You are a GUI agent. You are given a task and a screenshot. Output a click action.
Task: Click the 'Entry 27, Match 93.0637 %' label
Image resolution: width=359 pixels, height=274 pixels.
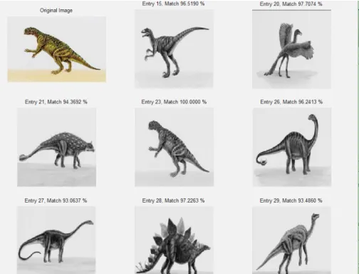point(56,201)
